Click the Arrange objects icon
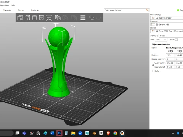The image size is (183, 137). [42, 18]
